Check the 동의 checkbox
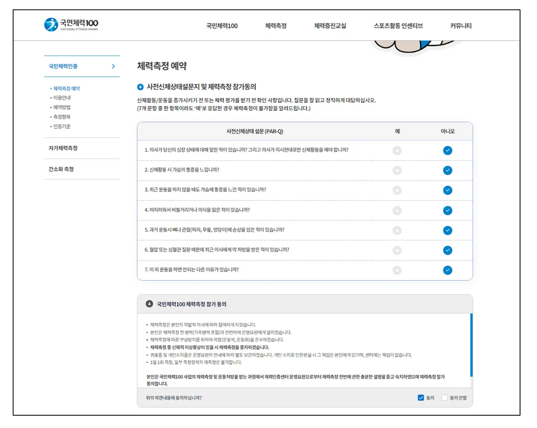This screenshot has height=428, width=537. pos(421,398)
